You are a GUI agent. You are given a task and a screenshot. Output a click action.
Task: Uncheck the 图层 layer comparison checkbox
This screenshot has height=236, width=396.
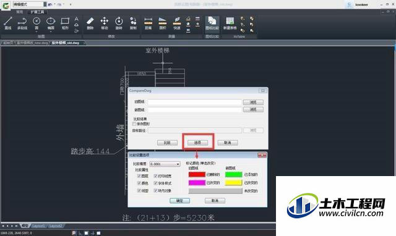click(139, 175)
